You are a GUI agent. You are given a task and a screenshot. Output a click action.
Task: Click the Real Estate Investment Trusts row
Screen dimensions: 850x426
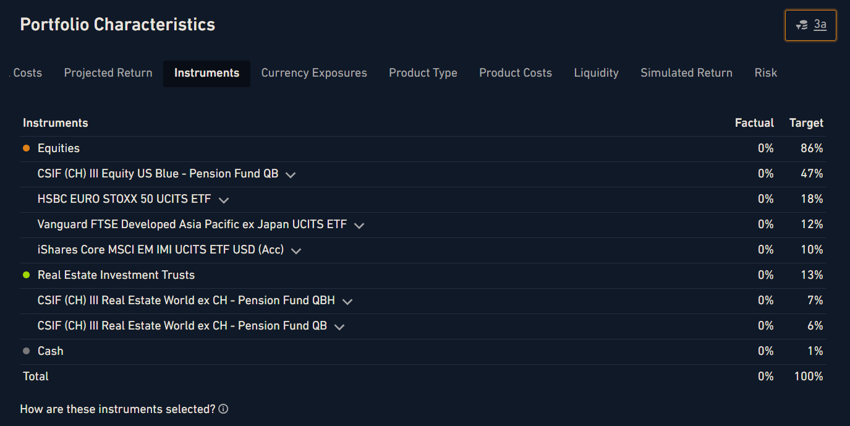(116, 275)
